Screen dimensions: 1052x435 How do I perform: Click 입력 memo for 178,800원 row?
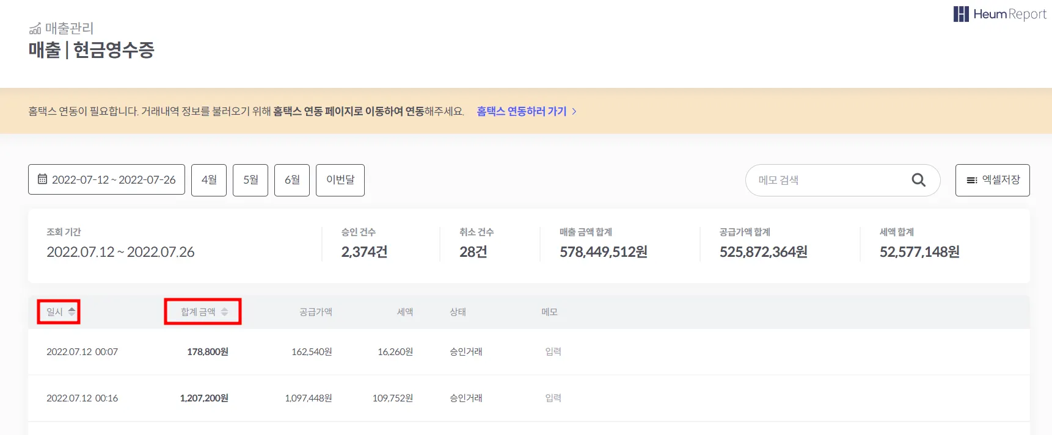[x=553, y=352]
